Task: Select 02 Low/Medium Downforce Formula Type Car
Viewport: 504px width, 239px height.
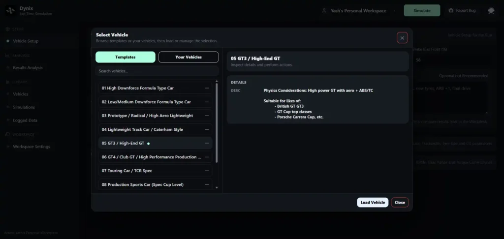Action: (155, 102)
